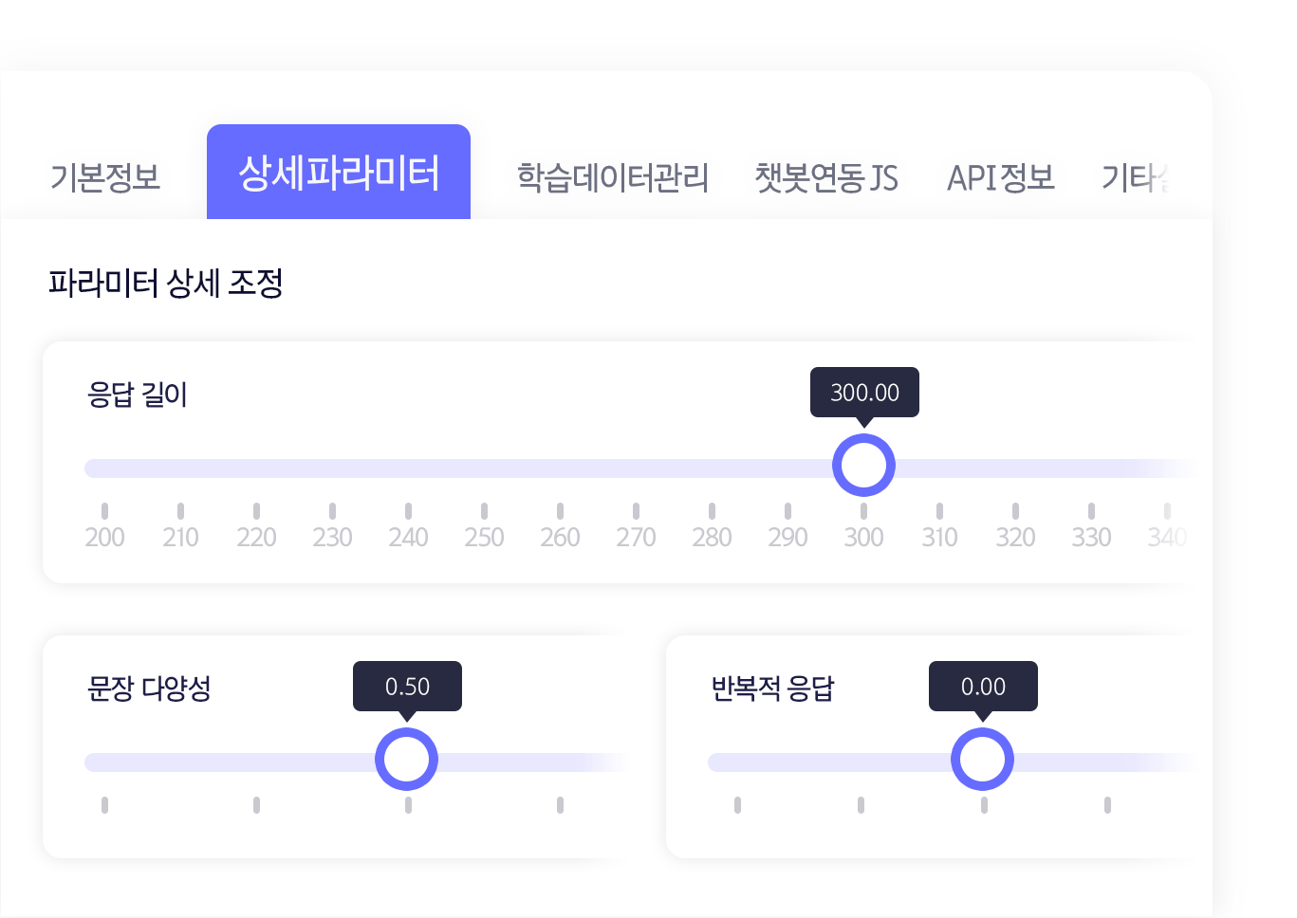
Task: Open the 챗봇연동 JS tab
Action: pyautogui.click(x=826, y=177)
